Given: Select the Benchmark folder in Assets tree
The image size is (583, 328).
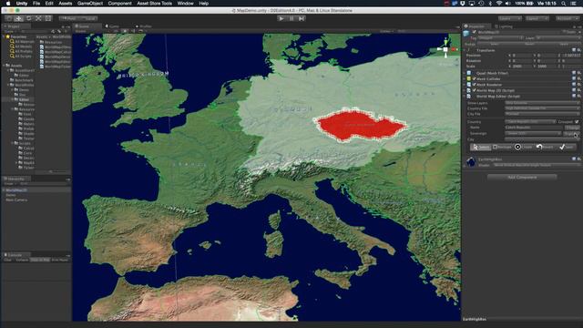Looking at the screenshot, I should coord(22,80).
